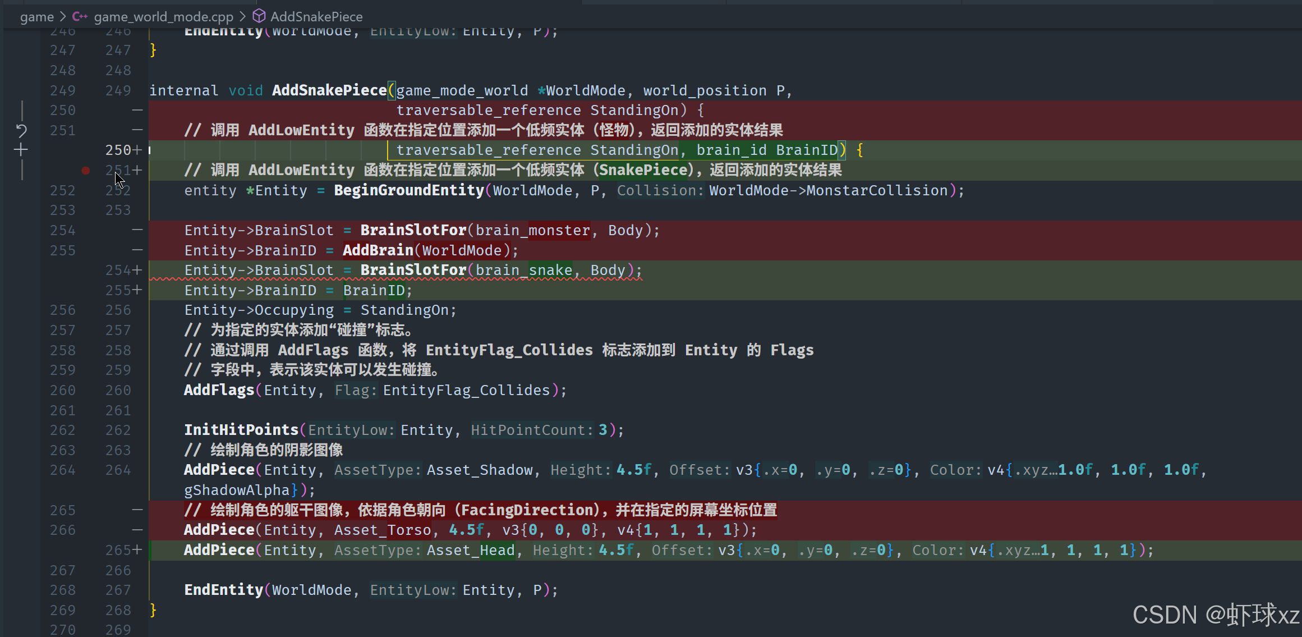Image resolution: width=1302 pixels, height=637 pixels.
Task: Open the 'game' folder breadcrumb
Action: [x=37, y=17]
